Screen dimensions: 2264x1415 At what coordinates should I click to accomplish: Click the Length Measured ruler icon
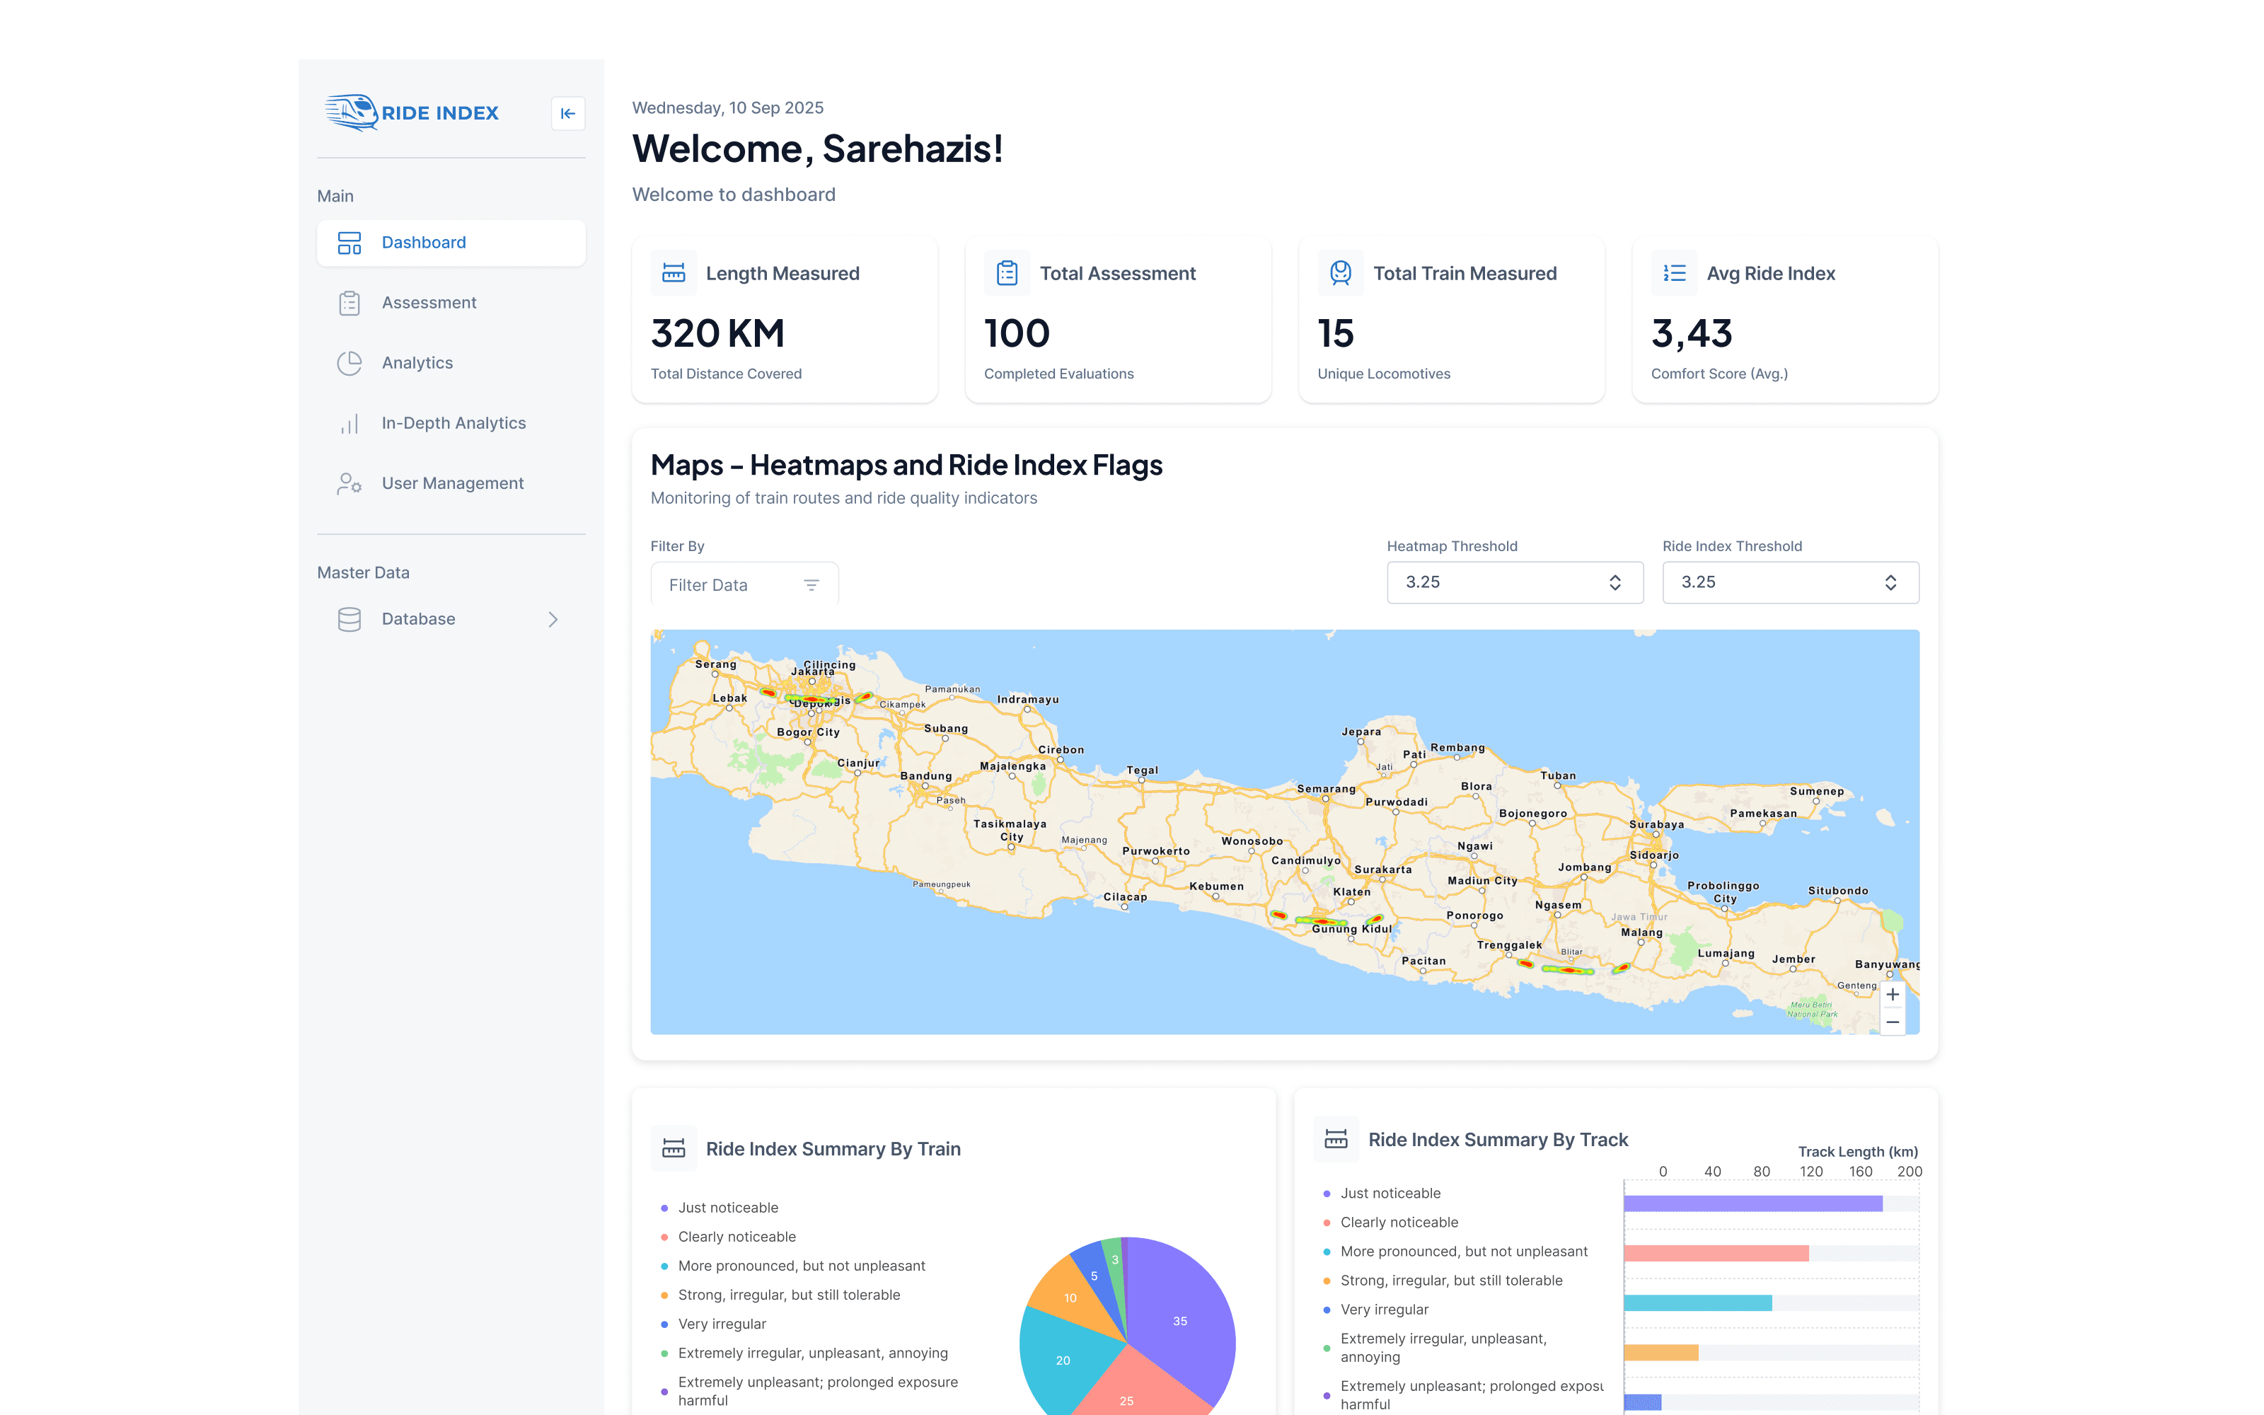(674, 273)
